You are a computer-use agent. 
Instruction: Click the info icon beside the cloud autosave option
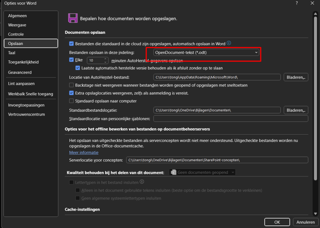tap(229, 43)
